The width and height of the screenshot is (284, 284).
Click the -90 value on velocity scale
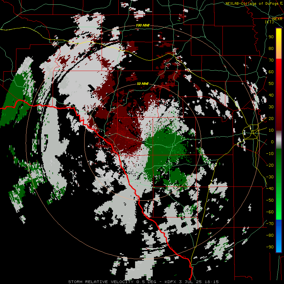click(270, 247)
